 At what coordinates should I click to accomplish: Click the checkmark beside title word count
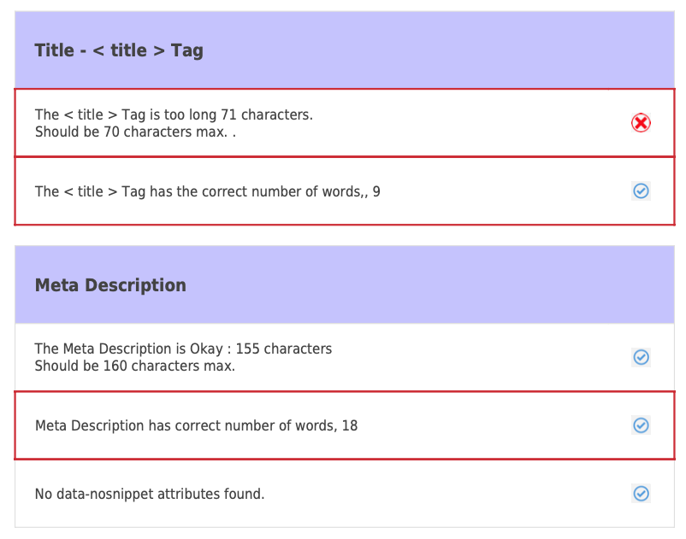pyautogui.click(x=641, y=190)
